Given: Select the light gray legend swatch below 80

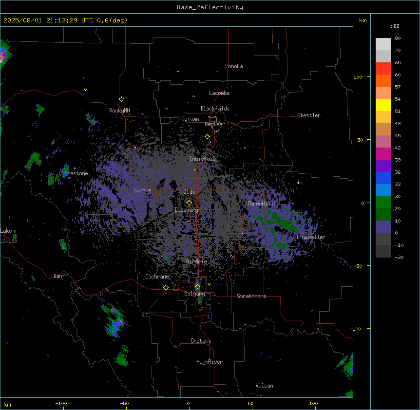Looking at the screenshot, I should click(383, 44).
